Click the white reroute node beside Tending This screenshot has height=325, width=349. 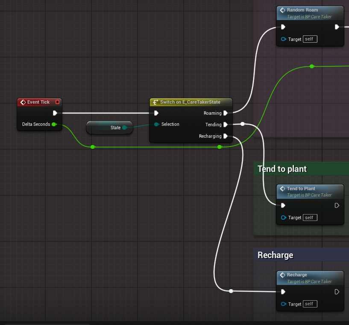[x=242, y=124]
